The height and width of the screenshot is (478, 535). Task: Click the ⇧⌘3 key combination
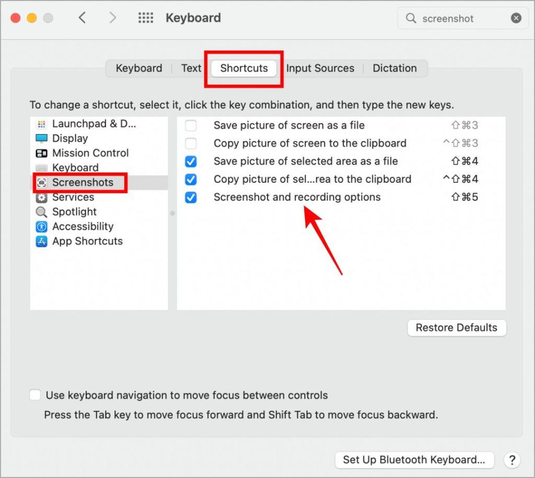coord(464,125)
